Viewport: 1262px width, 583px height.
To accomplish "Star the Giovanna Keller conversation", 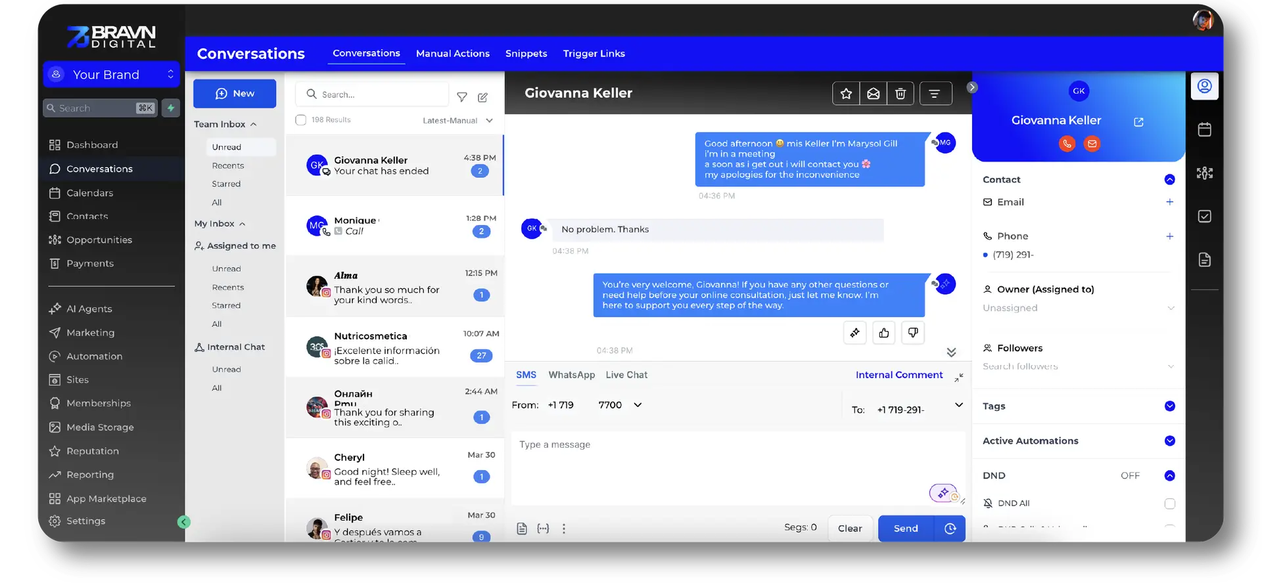I will coord(846,94).
